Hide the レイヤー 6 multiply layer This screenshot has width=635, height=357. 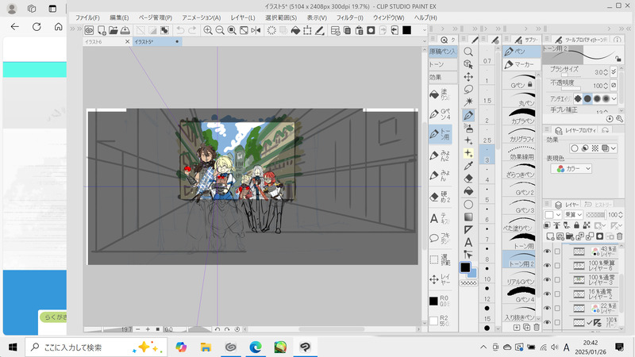point(547,266)
